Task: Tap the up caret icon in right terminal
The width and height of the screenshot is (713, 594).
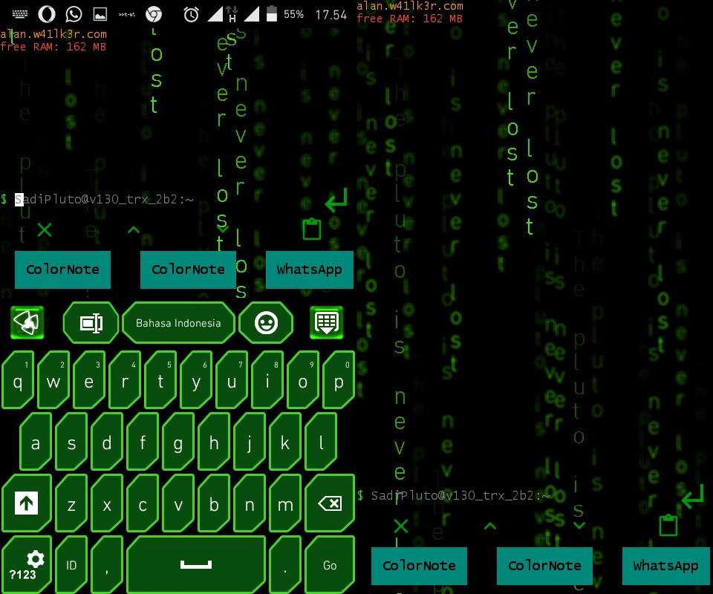Action: tap(490, 526)
